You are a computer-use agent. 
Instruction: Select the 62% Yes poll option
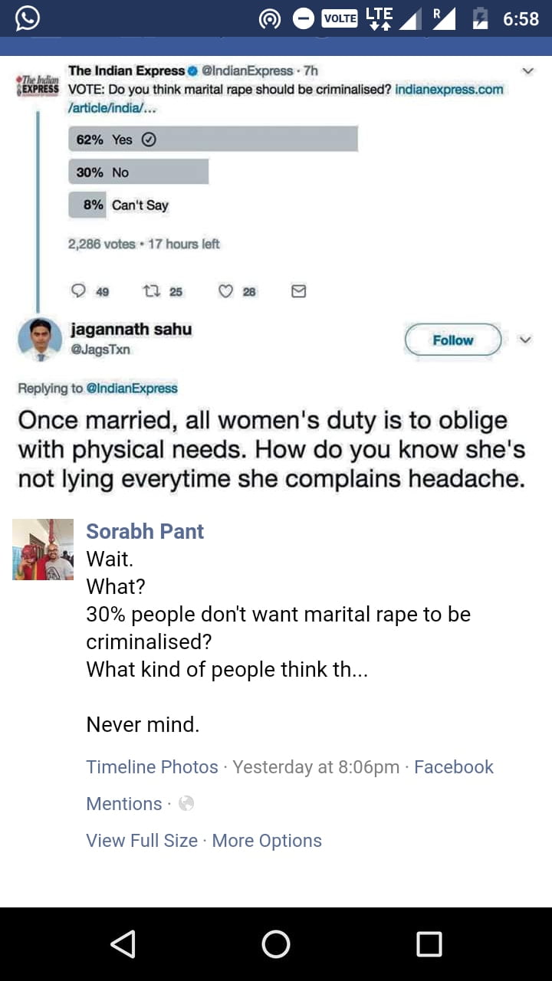[213, 139]
